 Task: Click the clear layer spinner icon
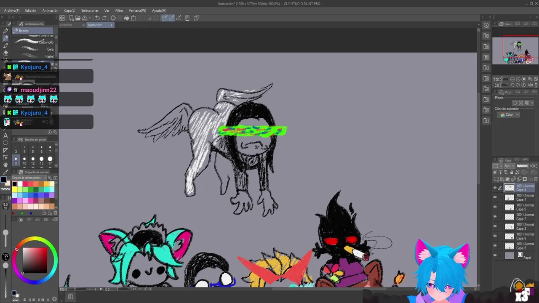(113, 18)
